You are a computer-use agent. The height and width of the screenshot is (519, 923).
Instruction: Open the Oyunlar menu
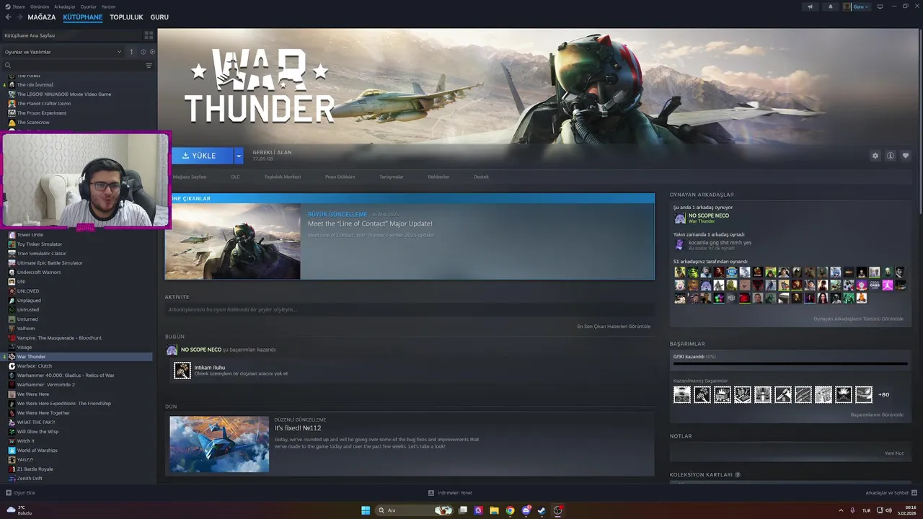(x=89, y=6)
